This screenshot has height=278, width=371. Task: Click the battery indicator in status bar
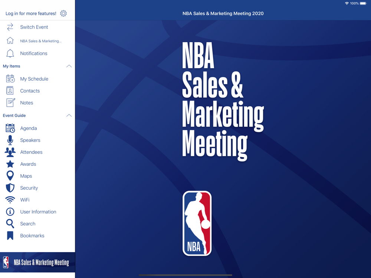(363, 3)
